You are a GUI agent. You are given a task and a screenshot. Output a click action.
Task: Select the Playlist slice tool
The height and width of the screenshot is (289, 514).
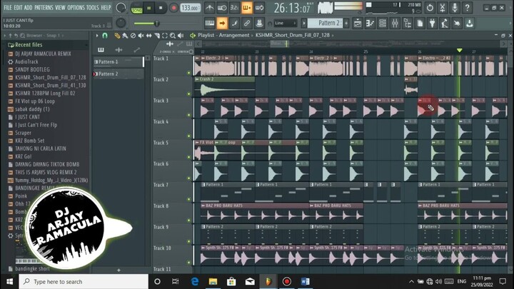[157, 36]
